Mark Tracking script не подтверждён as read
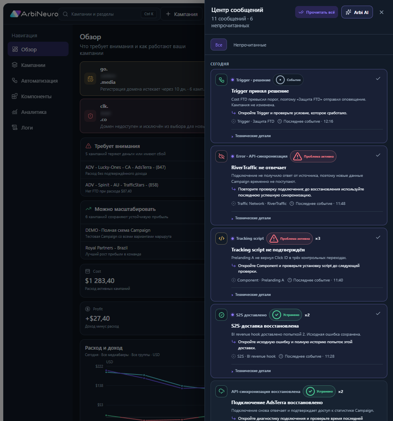Screen dimensions: 393x421 (378, 237)
